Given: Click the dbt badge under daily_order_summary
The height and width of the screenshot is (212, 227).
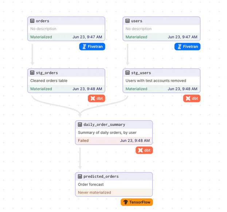Looking at the screenshot, I should [144, 150].
